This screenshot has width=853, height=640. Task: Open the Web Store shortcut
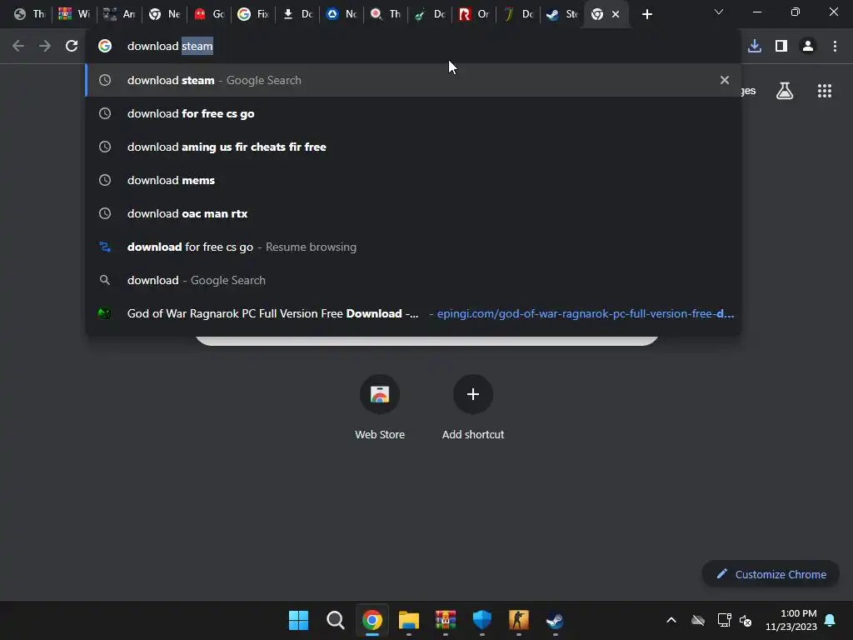tap(380, 407)
